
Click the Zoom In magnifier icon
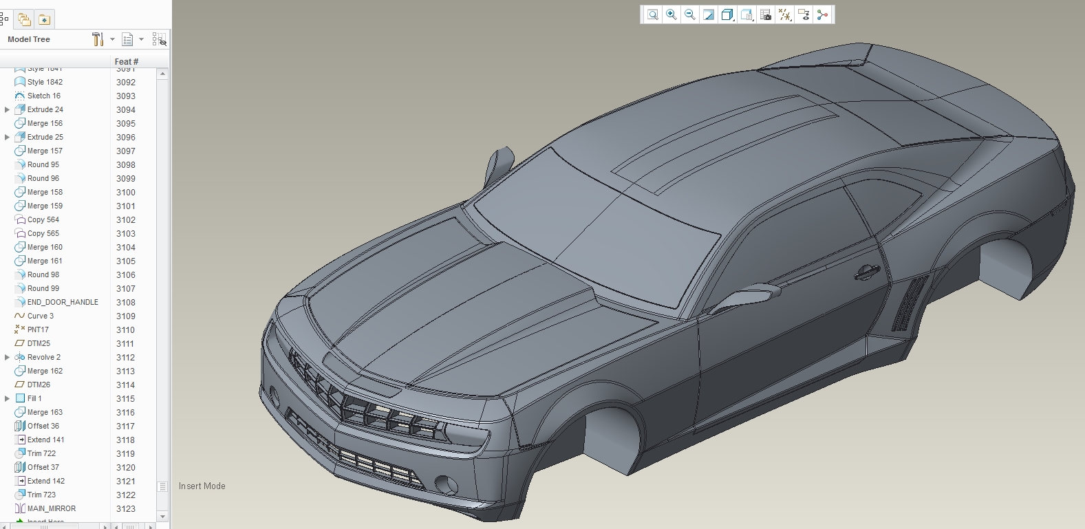pyautogui.click(x=671, y=14)
